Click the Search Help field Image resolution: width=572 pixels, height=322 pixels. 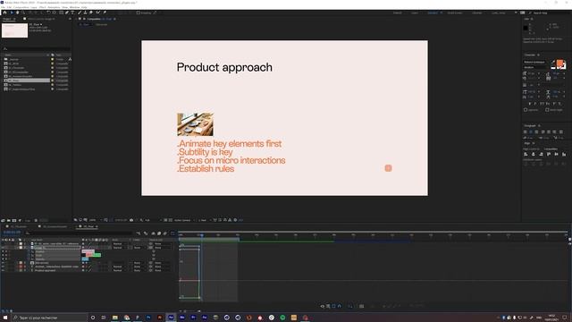(550, 13)
